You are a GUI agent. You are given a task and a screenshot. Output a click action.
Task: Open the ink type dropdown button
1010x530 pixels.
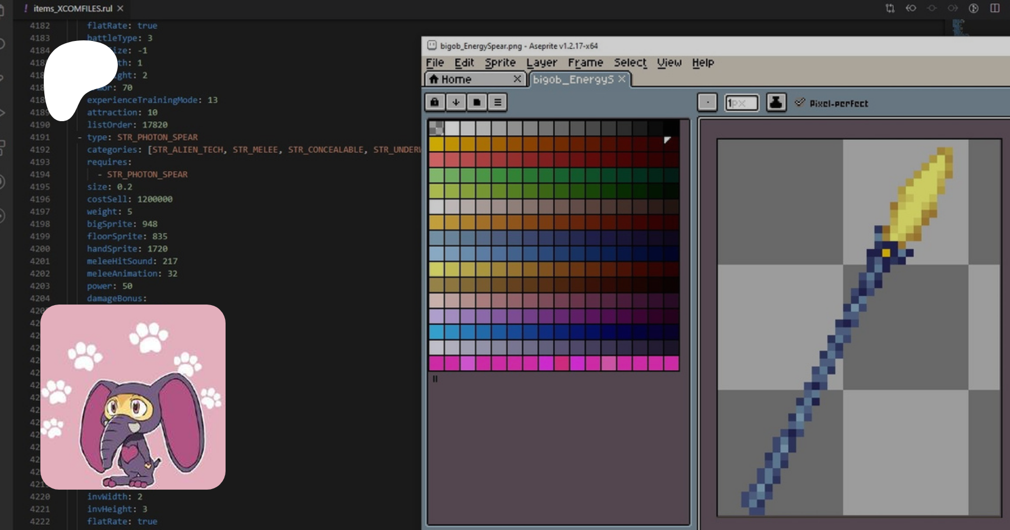pos(776,103)
